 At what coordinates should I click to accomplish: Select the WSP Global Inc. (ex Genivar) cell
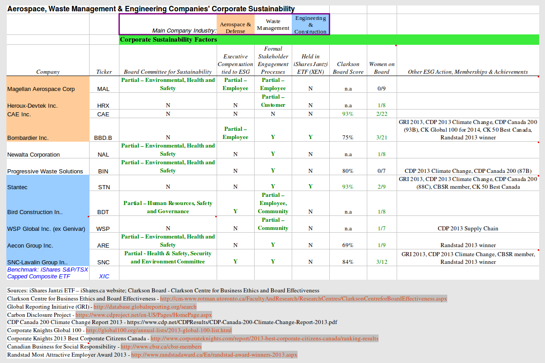click(x=48, y=224)
